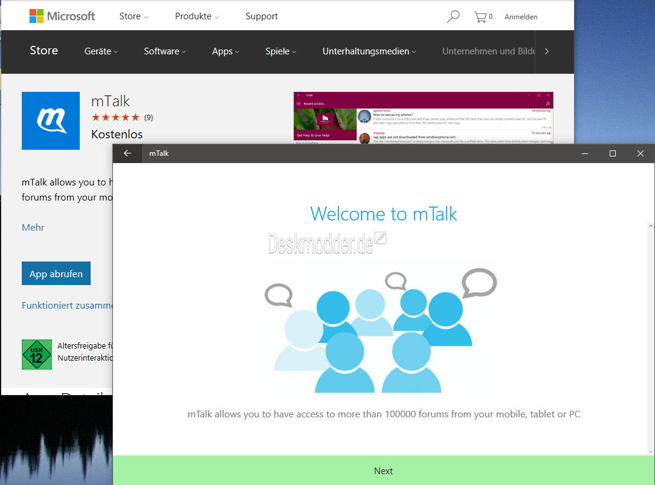
Task: Click the back arrow in mTalk window
Action: (x=127, y=153)
